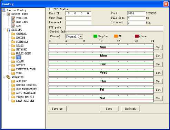Collapse the SYSTEM INFO tree node
170x130 pixels.
[4, 14]
